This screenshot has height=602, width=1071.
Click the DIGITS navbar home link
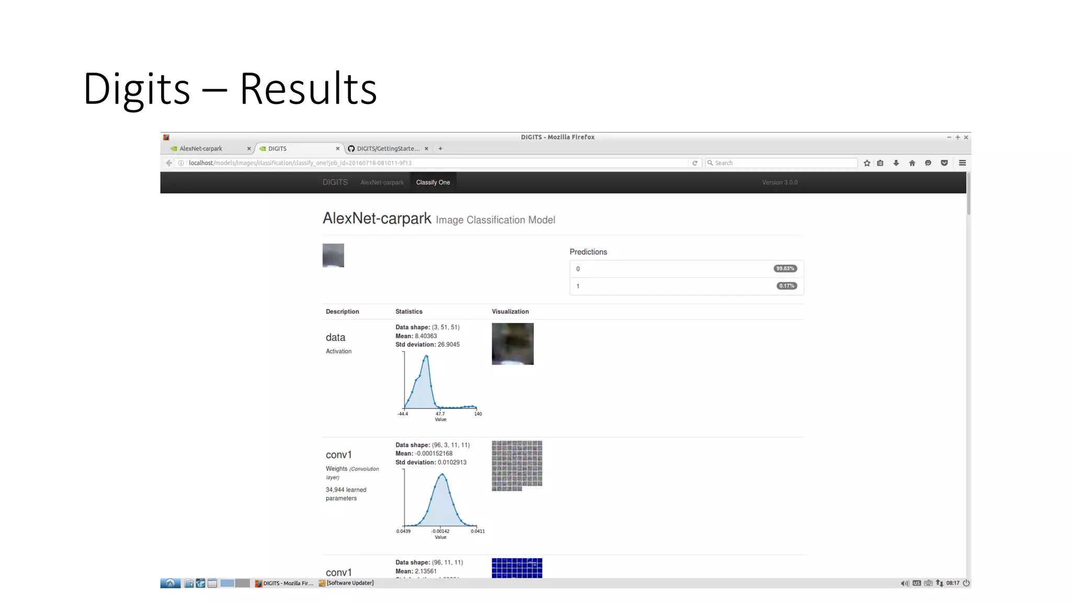[x=335, y=182]
